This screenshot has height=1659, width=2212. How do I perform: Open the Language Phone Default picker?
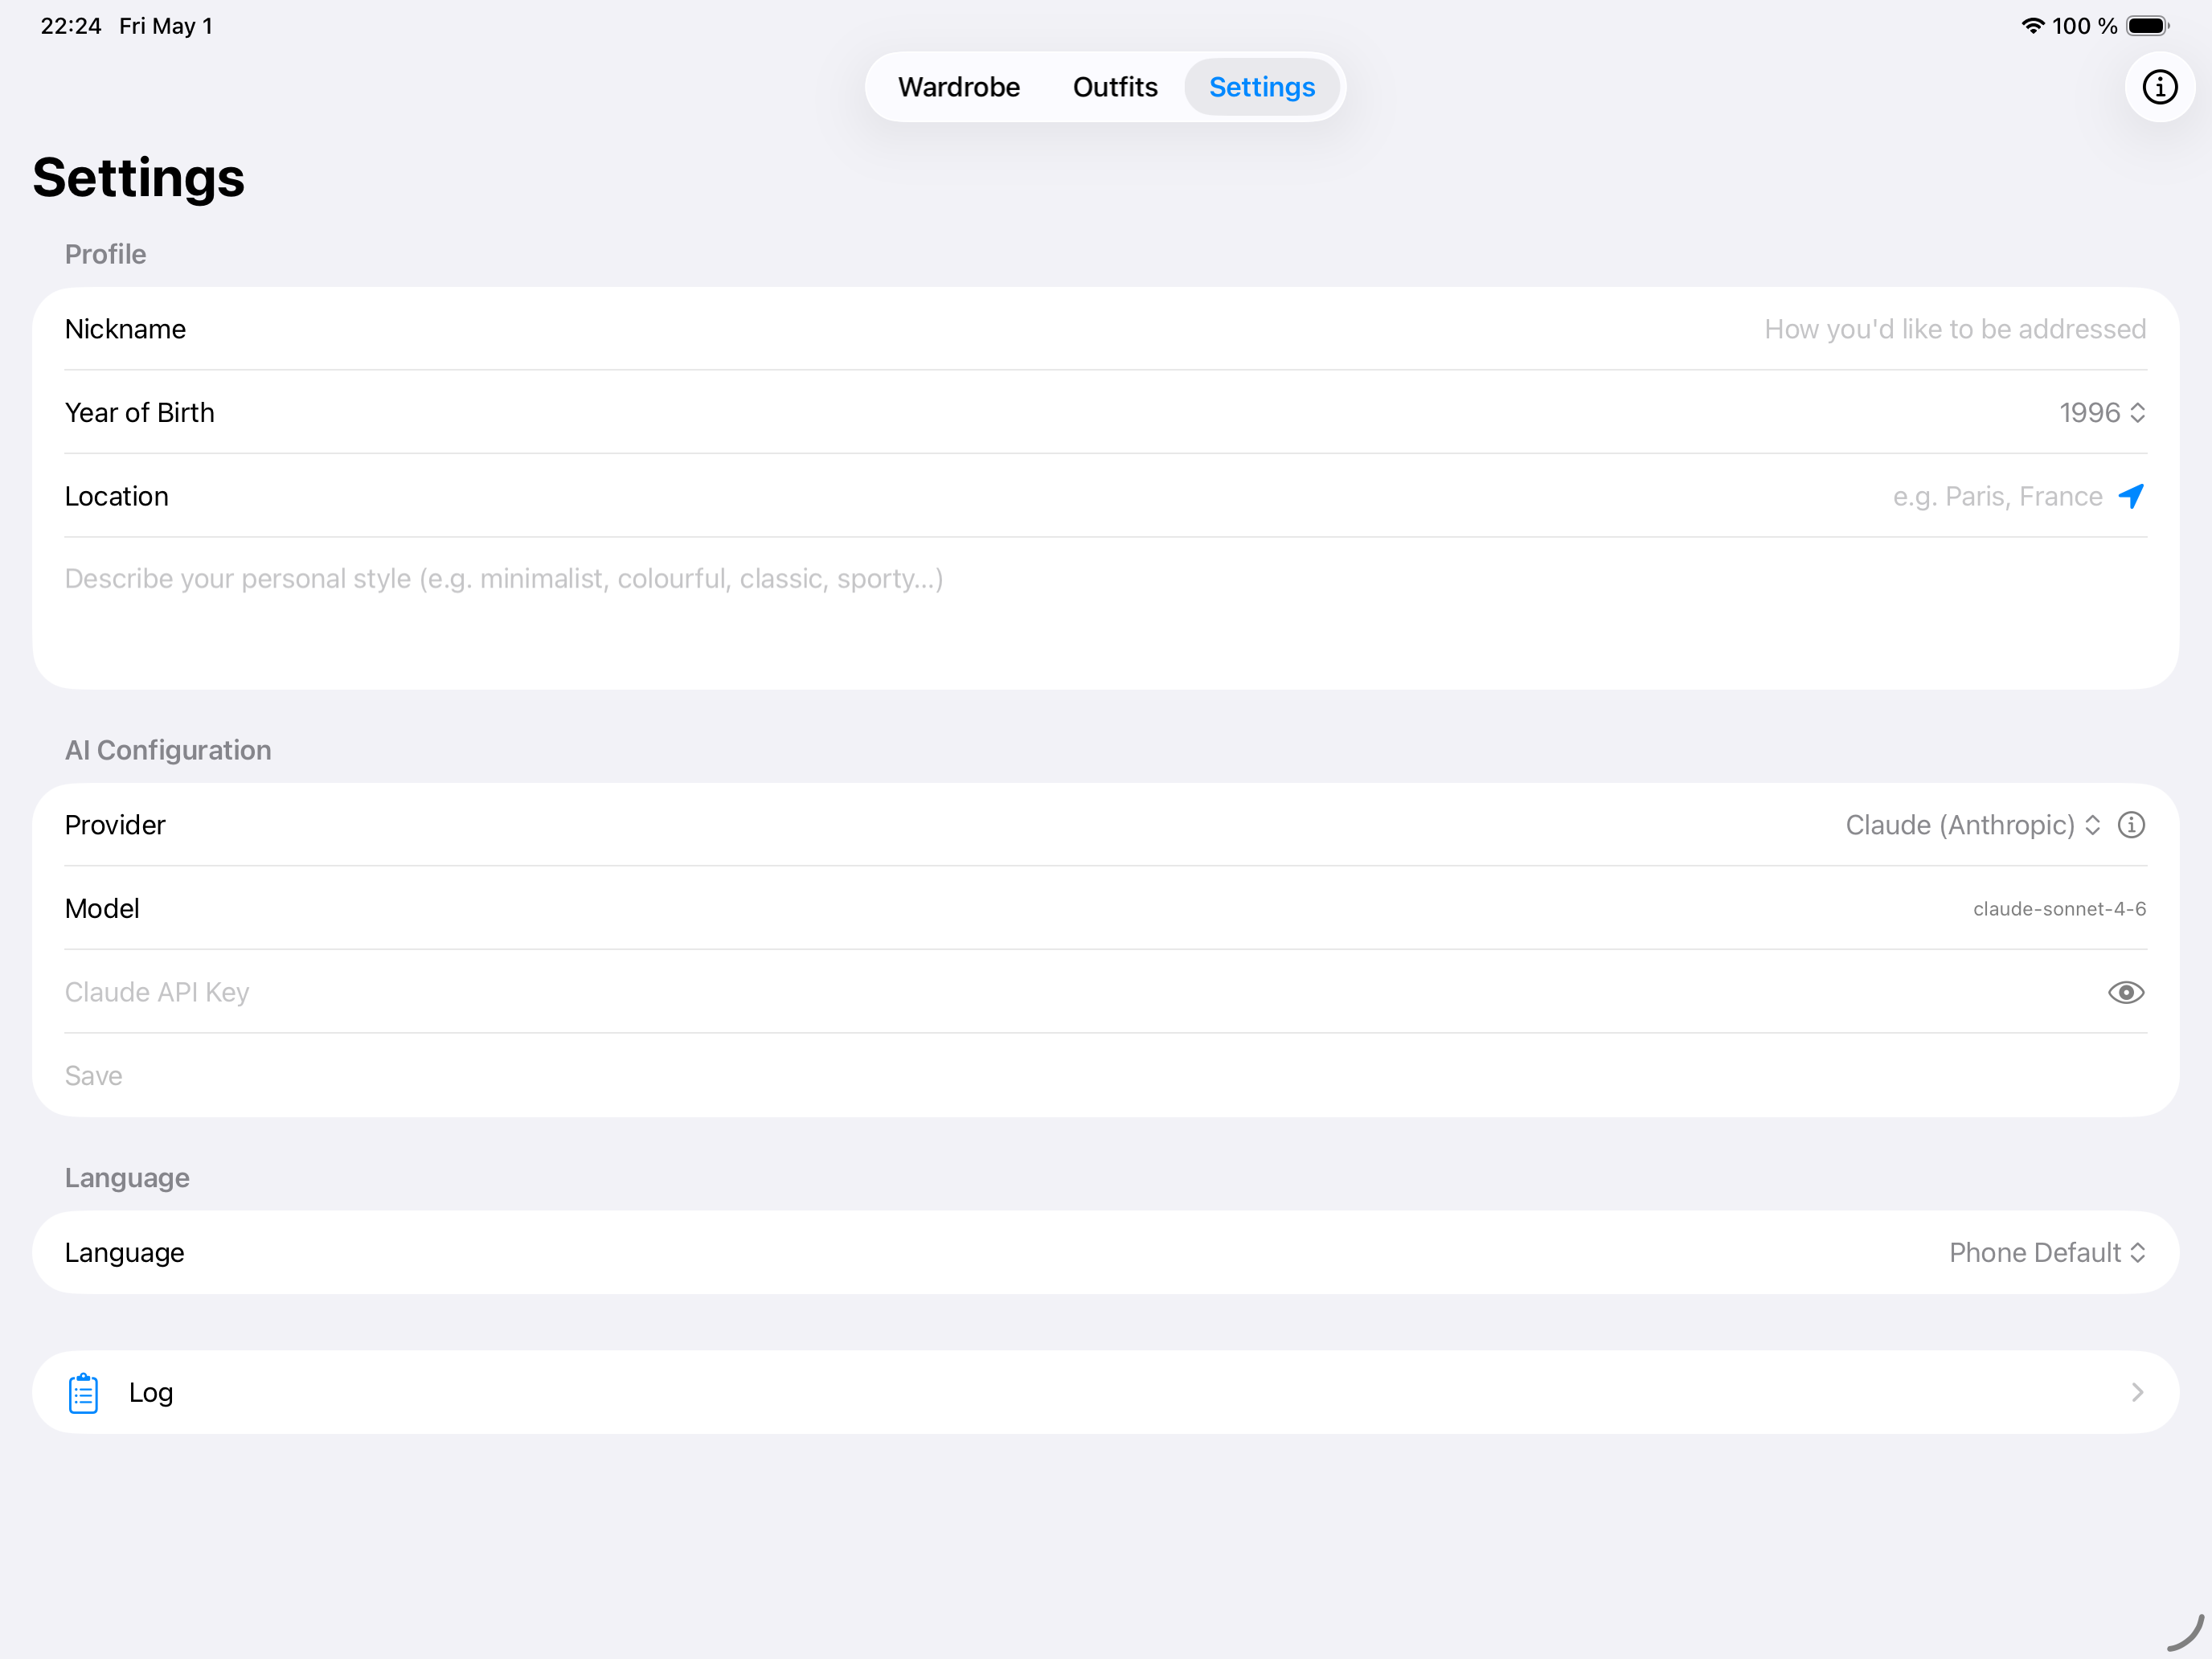coord(2047,1253)
